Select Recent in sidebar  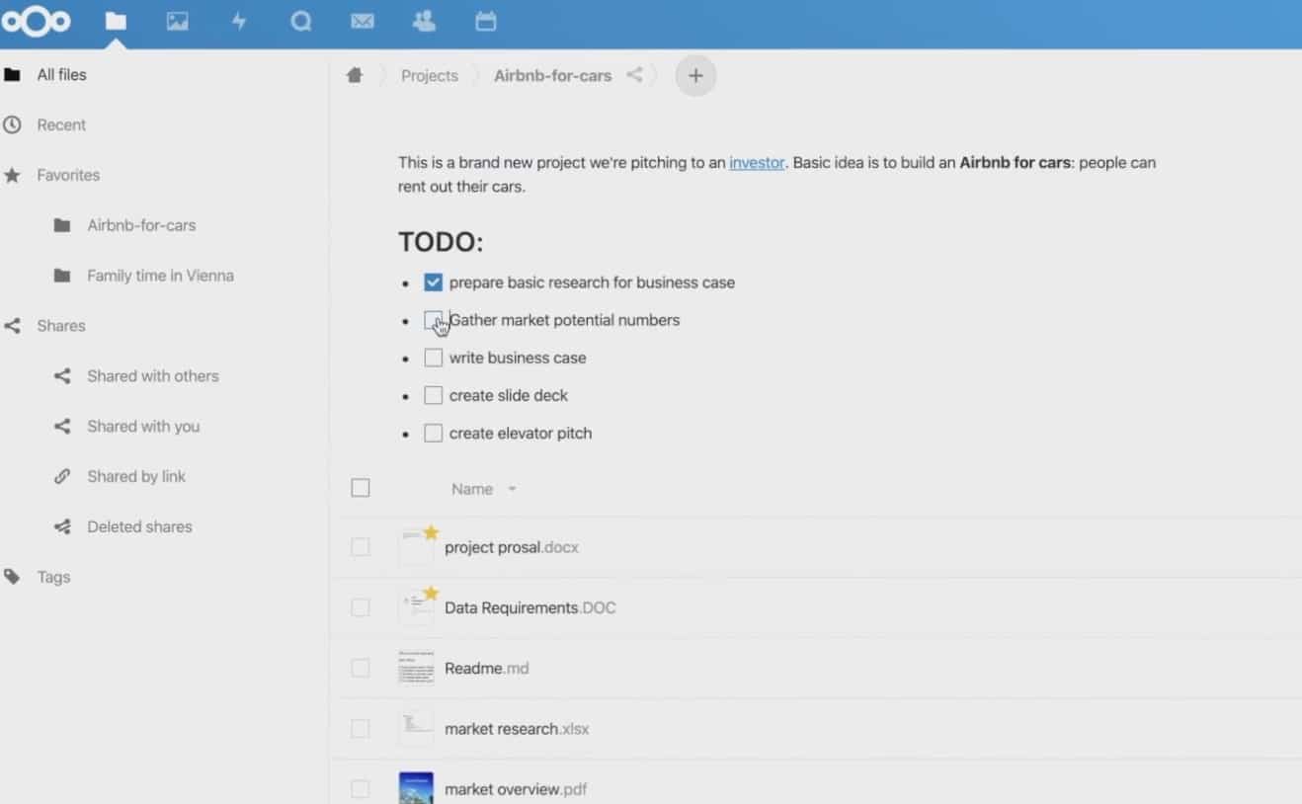pyautogui.click(x=61, y=124)
